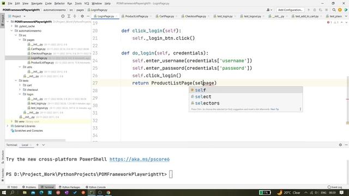Open Python Packages tool window
This screenshot has height=196, width=349.
pyautogui.click(x=69, y=187)
